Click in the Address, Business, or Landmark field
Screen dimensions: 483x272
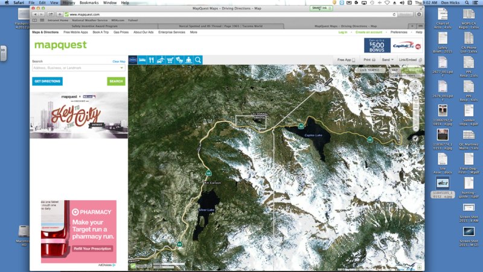pos(78,68)
